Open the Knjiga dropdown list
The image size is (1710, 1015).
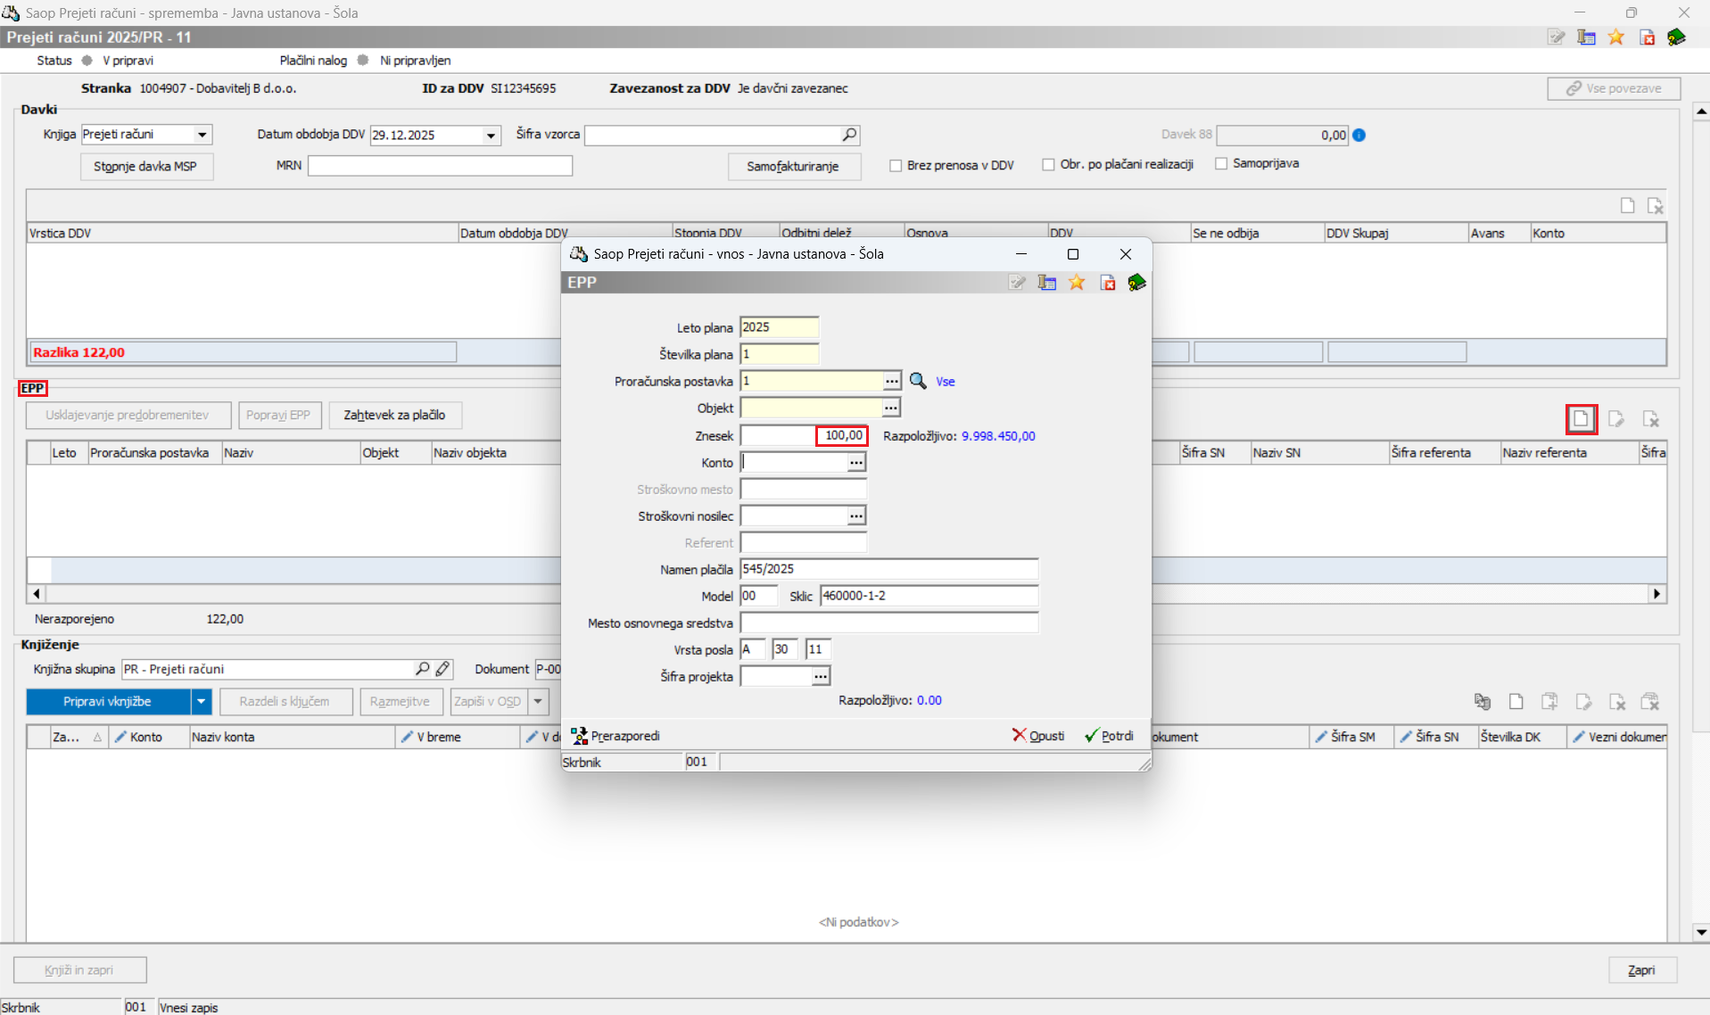202,135
